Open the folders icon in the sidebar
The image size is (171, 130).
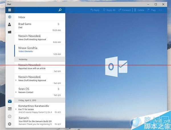tap(10, 32)
